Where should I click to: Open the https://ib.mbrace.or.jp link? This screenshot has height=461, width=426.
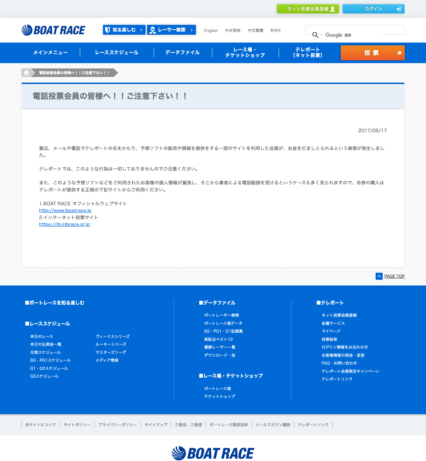point(64,224)
